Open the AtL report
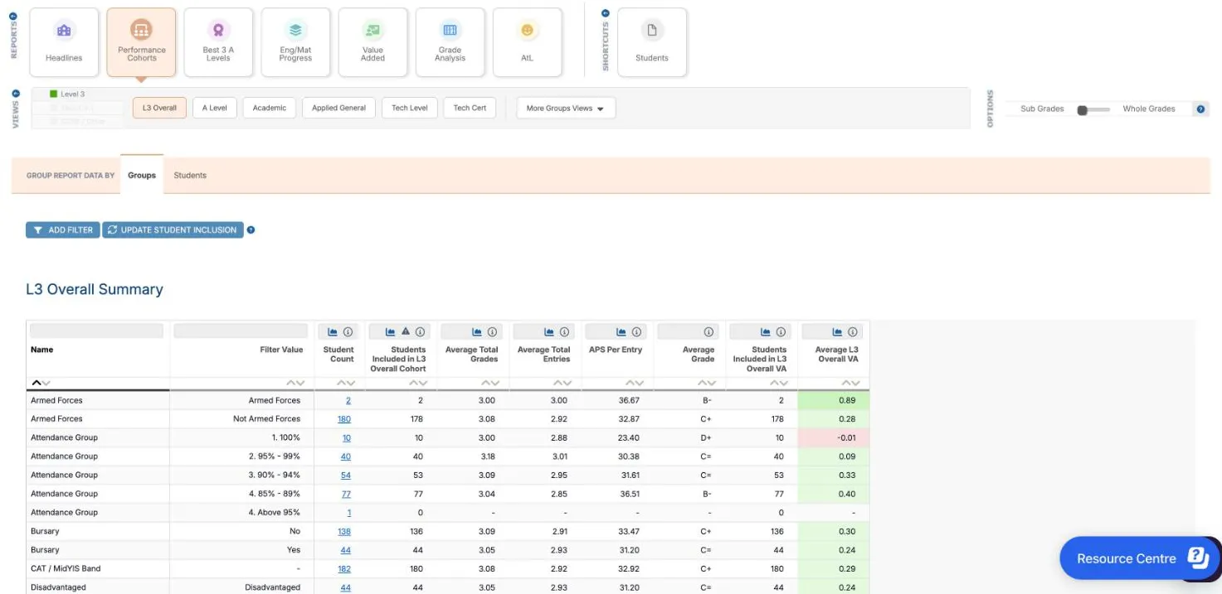 point(527,42)
